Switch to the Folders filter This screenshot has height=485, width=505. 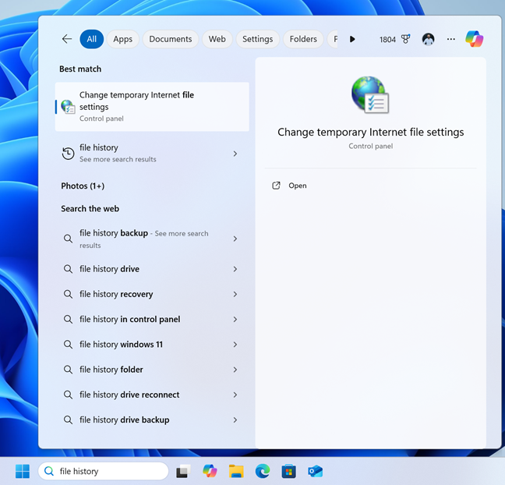tap(303, 39)
